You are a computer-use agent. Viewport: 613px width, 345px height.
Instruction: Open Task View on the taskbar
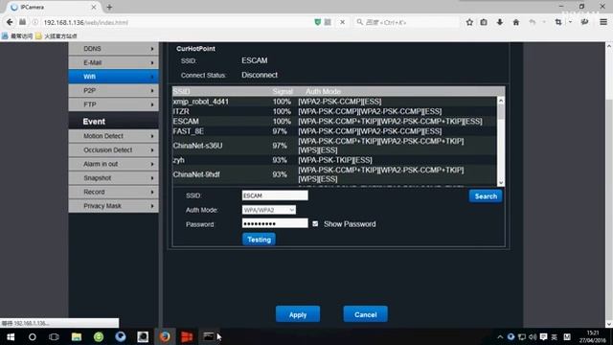pyautogui.click(x=54, y=336)
